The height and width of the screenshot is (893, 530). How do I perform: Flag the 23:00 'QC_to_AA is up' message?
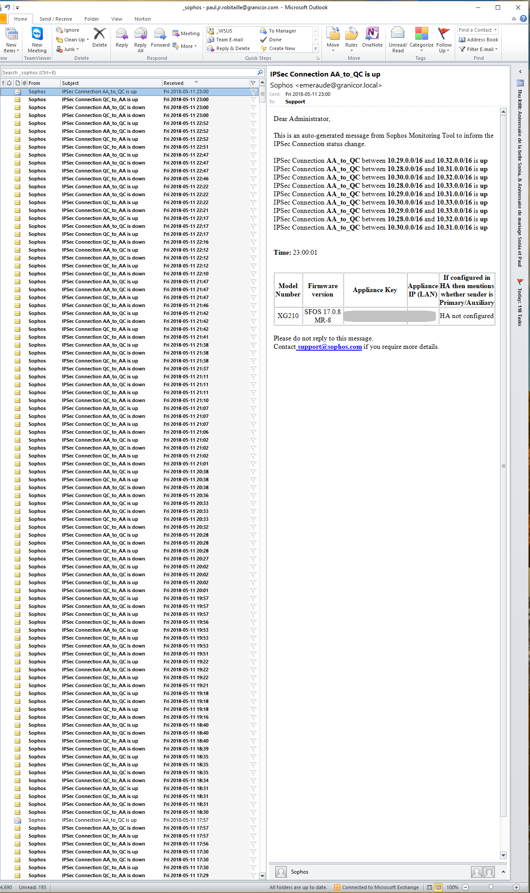point(253,100)
